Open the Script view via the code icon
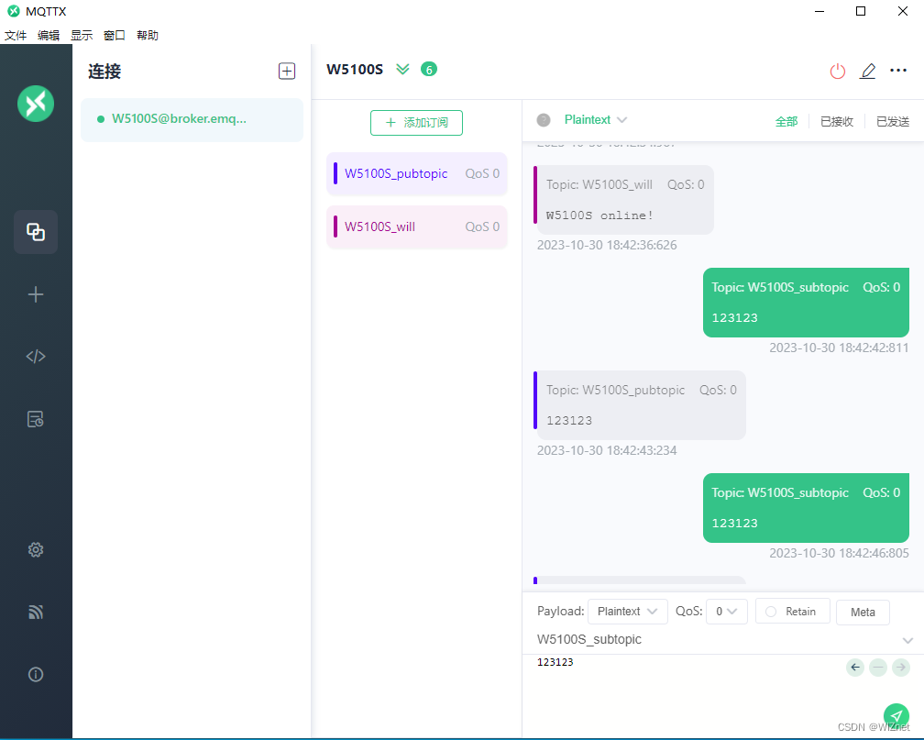Image resolution: width=924 pixels, height=740 pixels. [x=36, y=356]
